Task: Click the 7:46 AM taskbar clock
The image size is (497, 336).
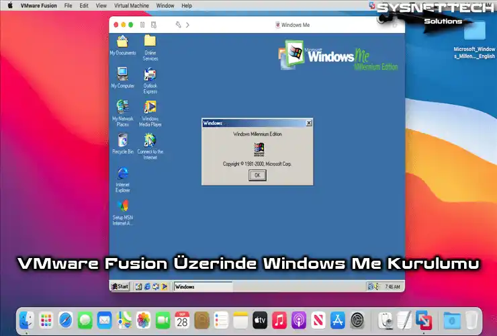Action: [392, 287]
